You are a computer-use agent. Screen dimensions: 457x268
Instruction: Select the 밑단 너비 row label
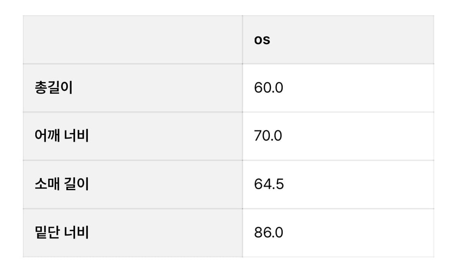coord(62,233)
